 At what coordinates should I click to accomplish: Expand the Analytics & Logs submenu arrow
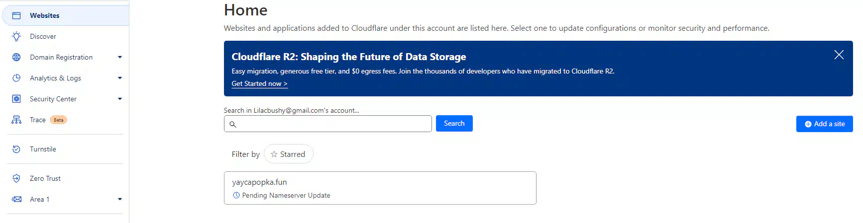(x=120, y=78)
